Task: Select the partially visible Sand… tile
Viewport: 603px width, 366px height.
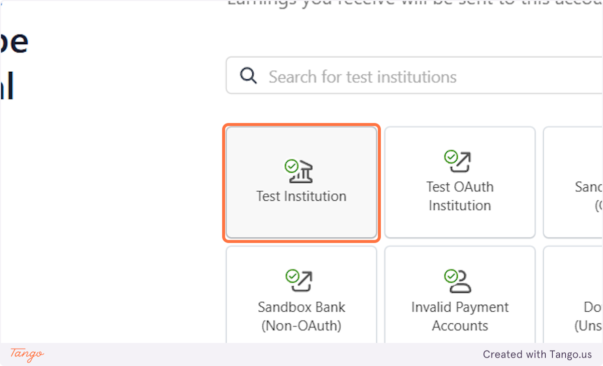Action: coord(573,182)
